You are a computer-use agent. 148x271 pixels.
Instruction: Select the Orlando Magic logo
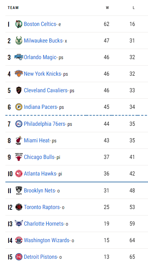coord(19,57)
